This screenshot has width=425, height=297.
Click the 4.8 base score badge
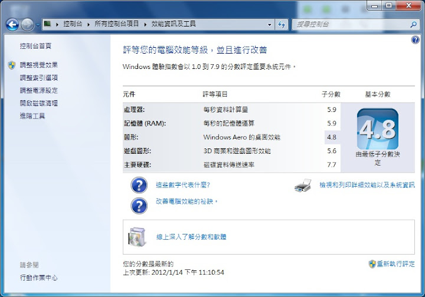point(378,128)
